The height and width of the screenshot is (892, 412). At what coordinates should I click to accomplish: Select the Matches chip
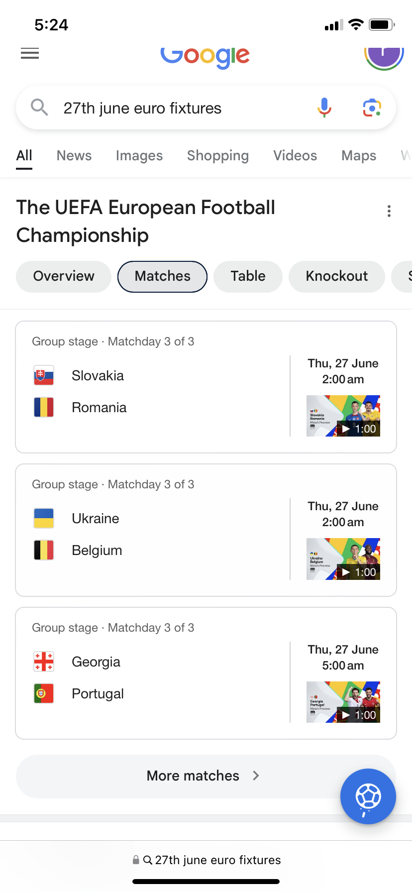point(162,276)
